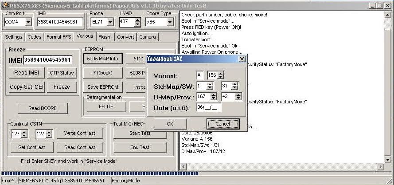Viewport: 394px width, 185px height.
Task: Decrease the first Contrast CSTN value
Action: (x=24, y=136)
